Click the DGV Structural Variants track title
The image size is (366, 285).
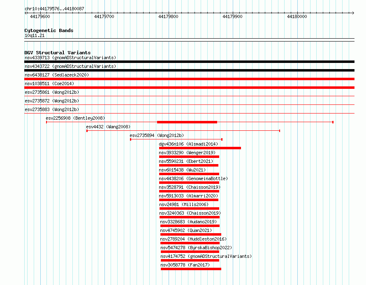pyautogui.click(x=58, y=53)
